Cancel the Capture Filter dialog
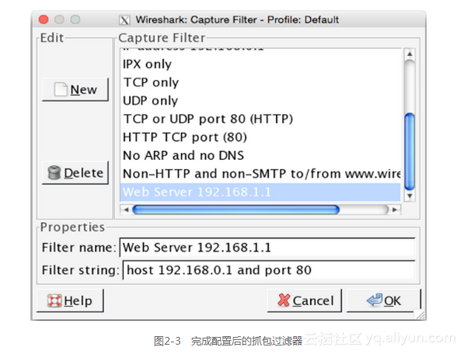 (x=305, y=300)
